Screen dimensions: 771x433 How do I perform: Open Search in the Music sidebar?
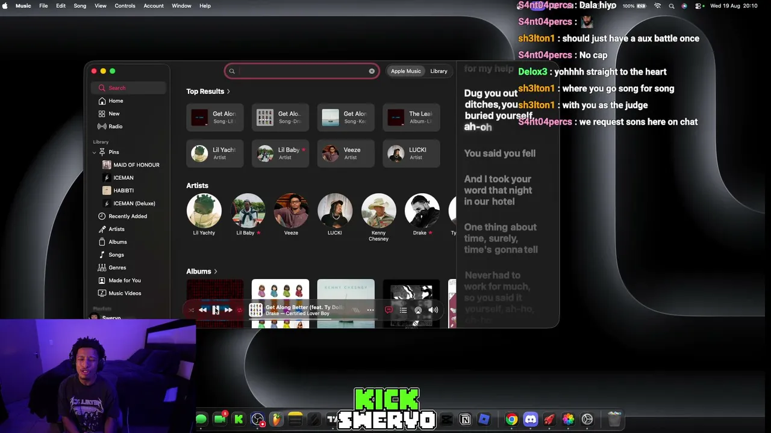coord(128,88)
